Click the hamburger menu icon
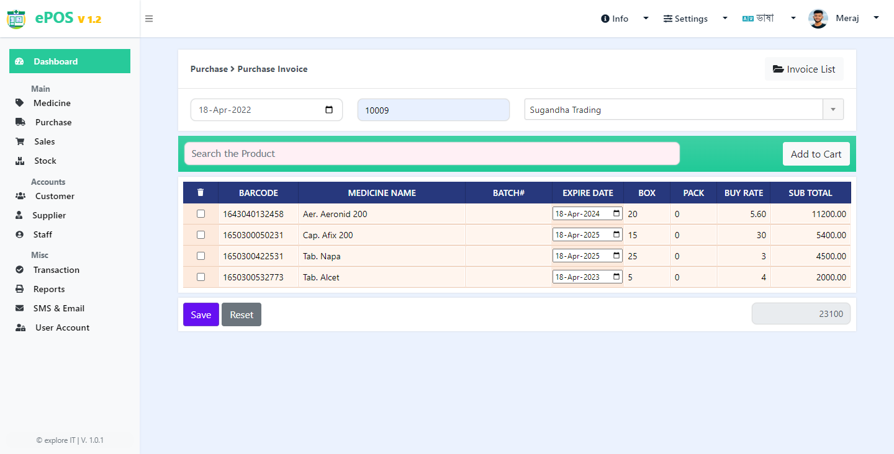The height and width of the screenshot is (454, 894). tap(149, 19)
